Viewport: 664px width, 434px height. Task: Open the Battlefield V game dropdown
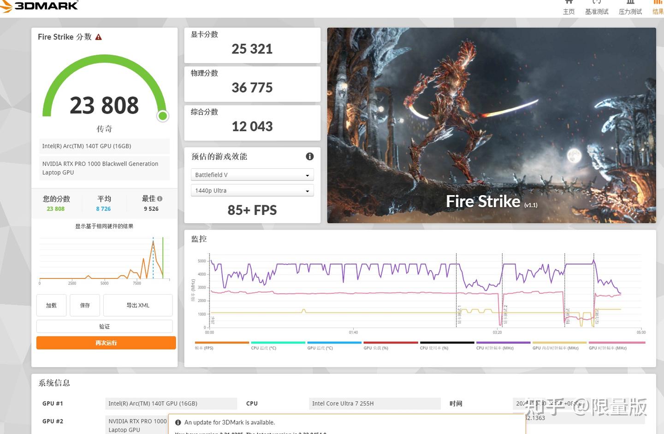(x=252, y=175)
